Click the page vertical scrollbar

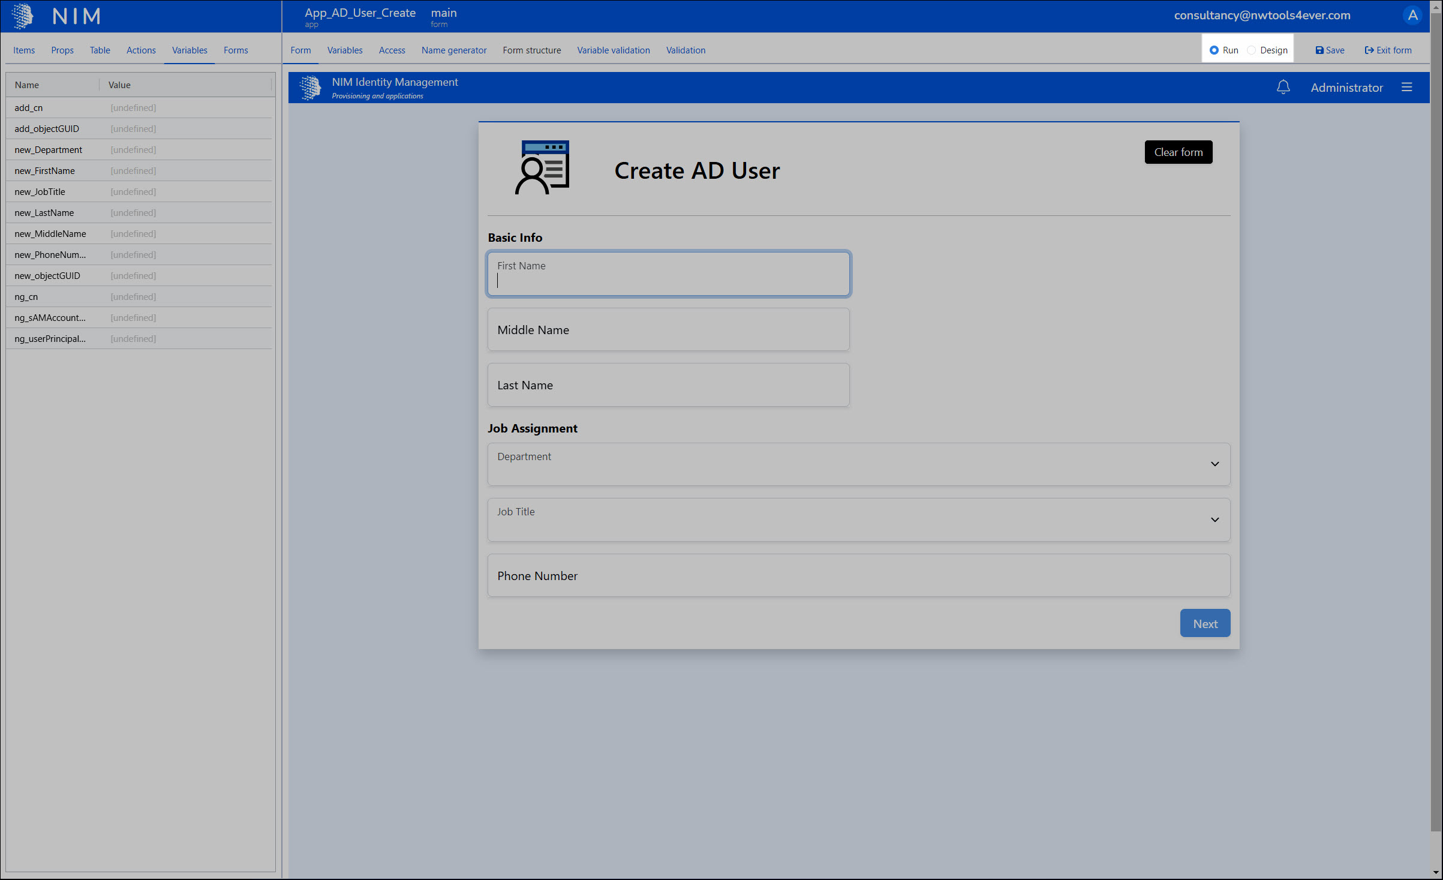[x=1436, y=420]
